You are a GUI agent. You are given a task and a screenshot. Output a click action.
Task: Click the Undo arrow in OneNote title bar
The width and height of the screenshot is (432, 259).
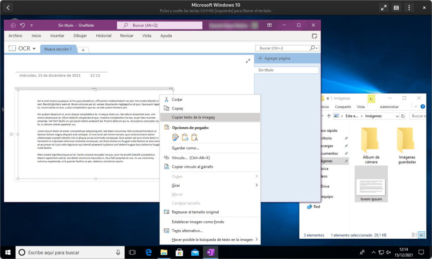tap(22, 25)
